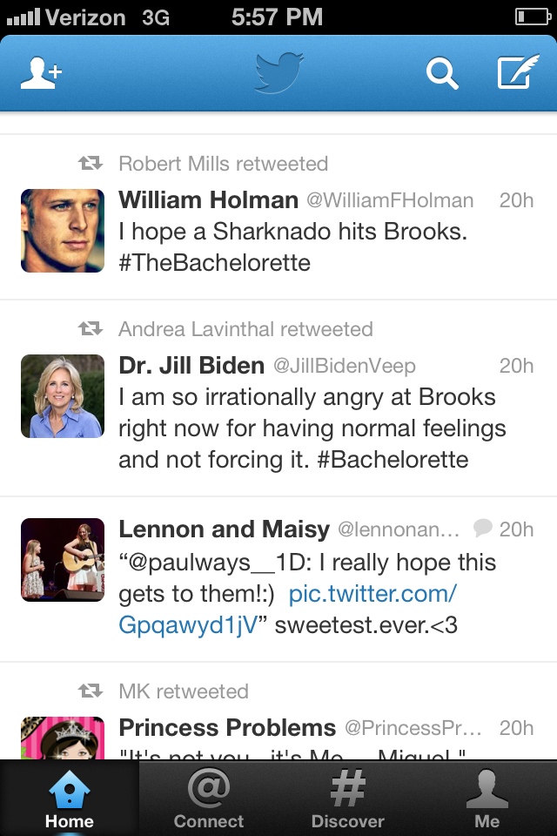
Task: Open Dr. Jill Biden's avatar
Action: (63, 396)
